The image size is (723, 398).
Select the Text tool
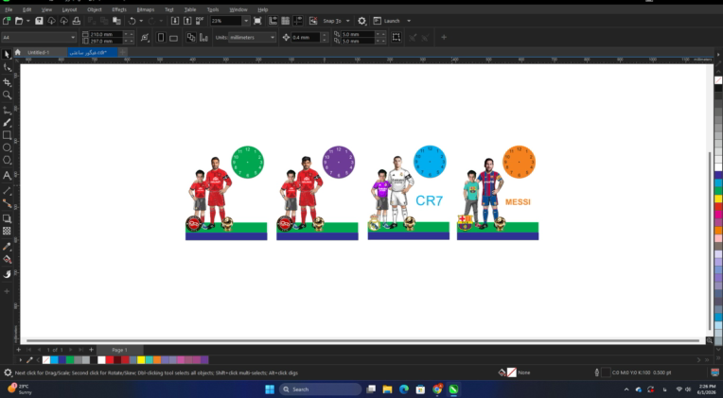(7, 176)
